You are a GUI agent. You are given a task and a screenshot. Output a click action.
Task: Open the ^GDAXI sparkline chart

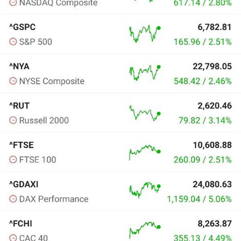(145, 190)
